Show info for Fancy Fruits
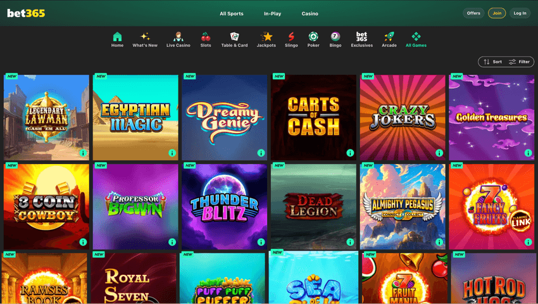This screenshot has width=538, height=304. click(x=528, y=242)
